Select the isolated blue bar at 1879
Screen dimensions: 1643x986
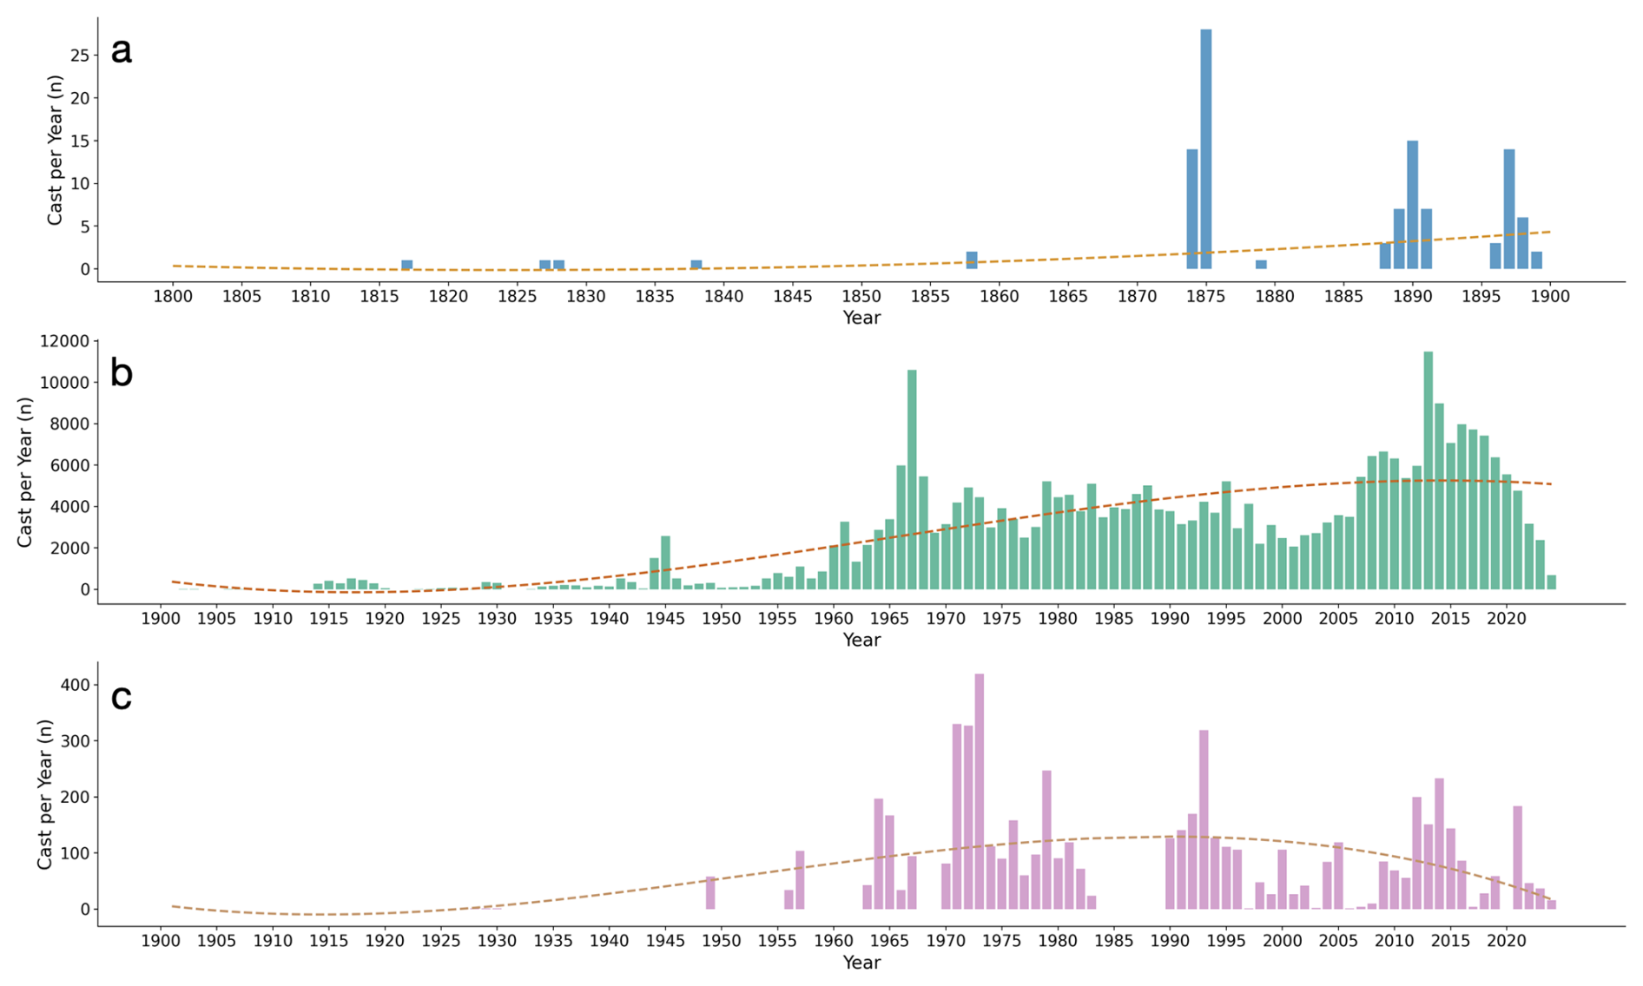point(1261,265)
